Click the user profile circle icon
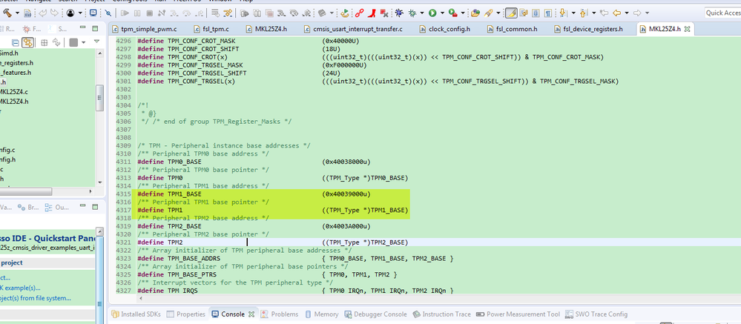The height and width of the screenshot is (324, 741). [70, 13]
